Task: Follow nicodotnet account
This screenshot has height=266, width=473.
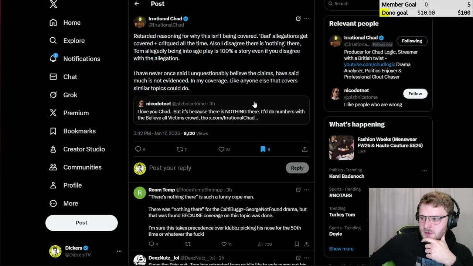Action: [x=415, y=93]
